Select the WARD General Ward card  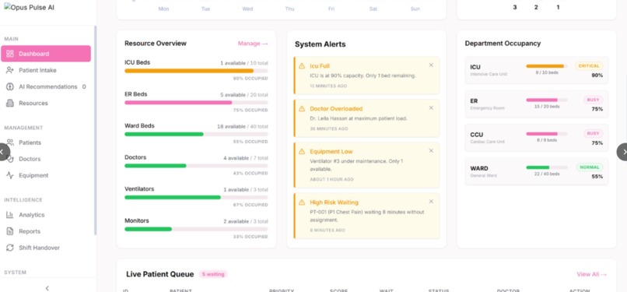pyautogui.click(x=537, y=171)
